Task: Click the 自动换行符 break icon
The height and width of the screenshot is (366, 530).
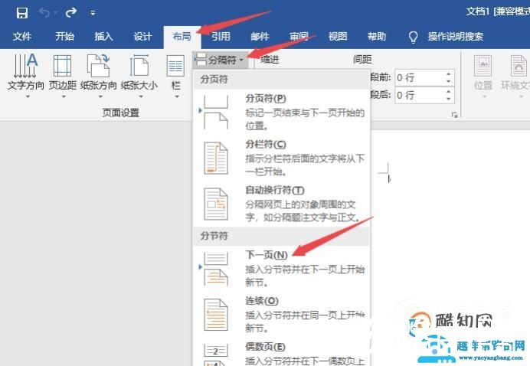Action: [216, 204]
